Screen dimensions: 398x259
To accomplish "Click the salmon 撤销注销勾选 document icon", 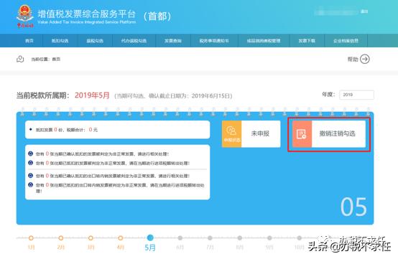I will 302,134.
